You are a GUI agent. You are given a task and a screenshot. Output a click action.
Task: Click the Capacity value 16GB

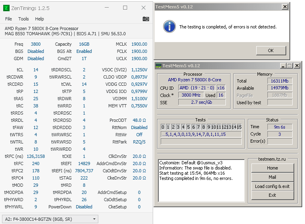click(84, 44)
